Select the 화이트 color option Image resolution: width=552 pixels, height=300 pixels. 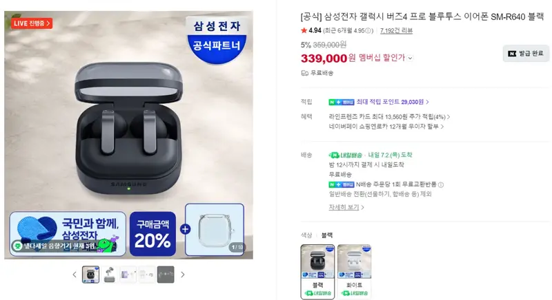tap(354, 272)
